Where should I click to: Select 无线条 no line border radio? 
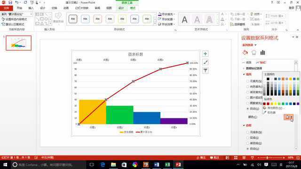tap(248, 132)
